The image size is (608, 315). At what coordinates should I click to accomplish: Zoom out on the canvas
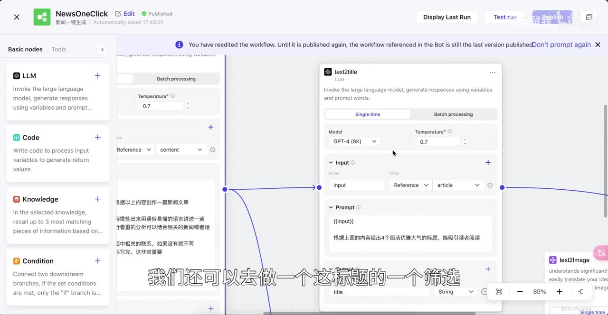(520, 292)
